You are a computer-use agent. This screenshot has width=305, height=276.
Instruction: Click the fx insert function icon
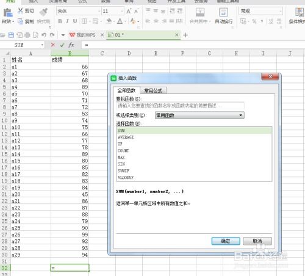click(x=71, y=45)
